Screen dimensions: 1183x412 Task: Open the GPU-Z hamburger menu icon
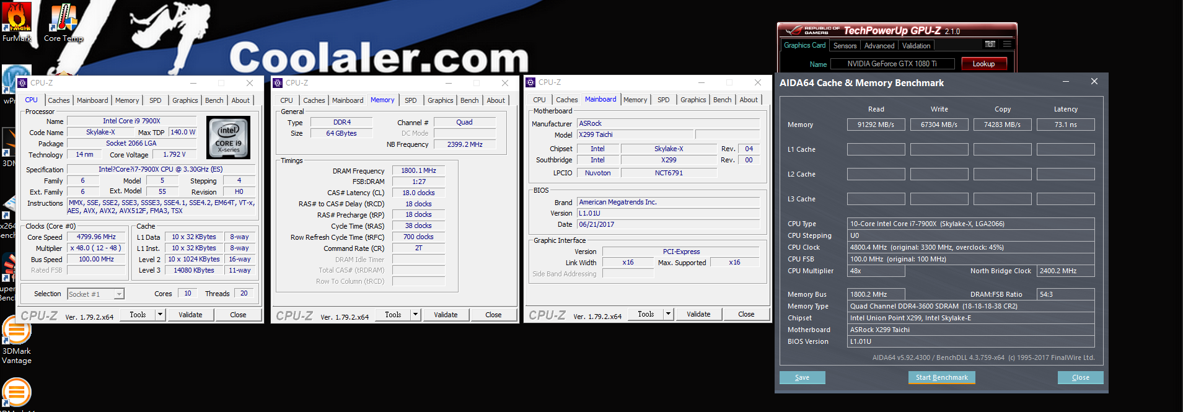pos(1007,45)
